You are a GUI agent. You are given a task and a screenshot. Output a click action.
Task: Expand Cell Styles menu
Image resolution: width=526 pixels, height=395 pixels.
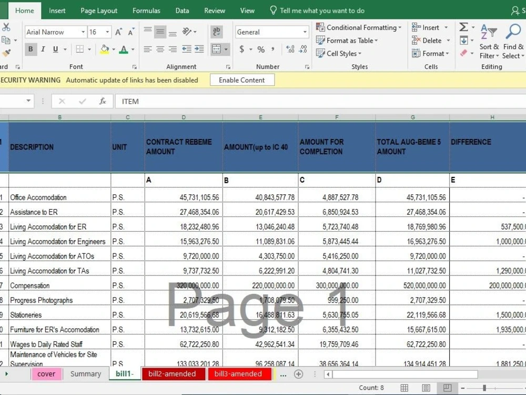[339, 53]
